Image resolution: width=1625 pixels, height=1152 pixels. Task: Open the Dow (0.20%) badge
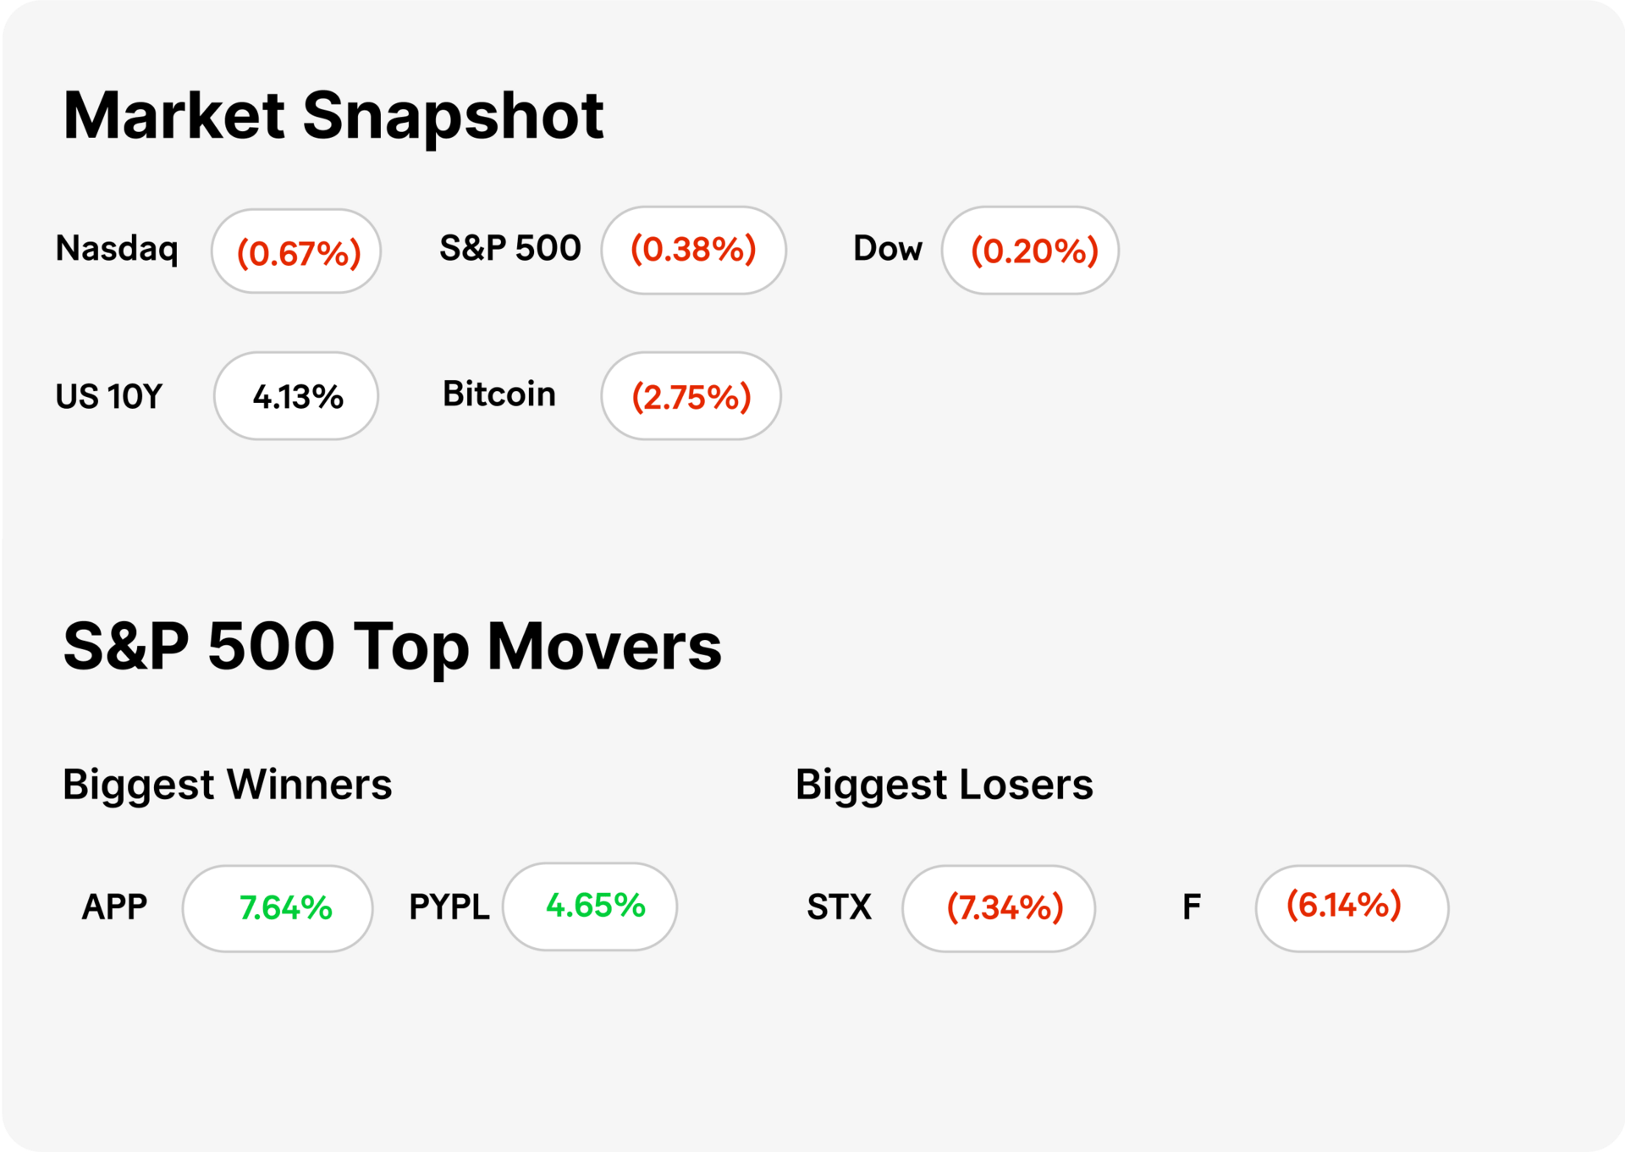pyautogui.click(x=1031, y=251)
